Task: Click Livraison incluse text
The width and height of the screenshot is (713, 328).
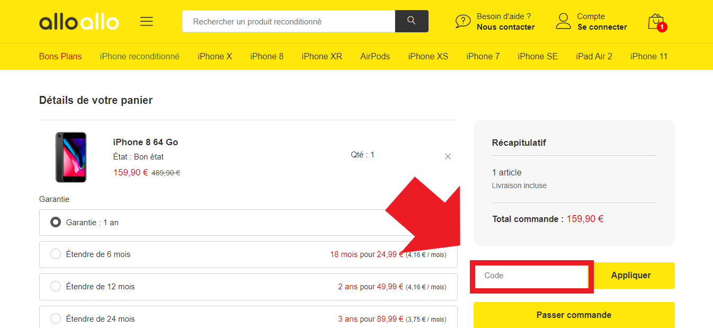Action: coord(520,185)
